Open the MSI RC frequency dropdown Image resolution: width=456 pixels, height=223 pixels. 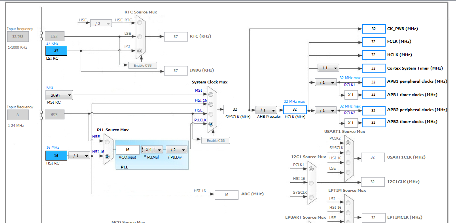(59, 95)
